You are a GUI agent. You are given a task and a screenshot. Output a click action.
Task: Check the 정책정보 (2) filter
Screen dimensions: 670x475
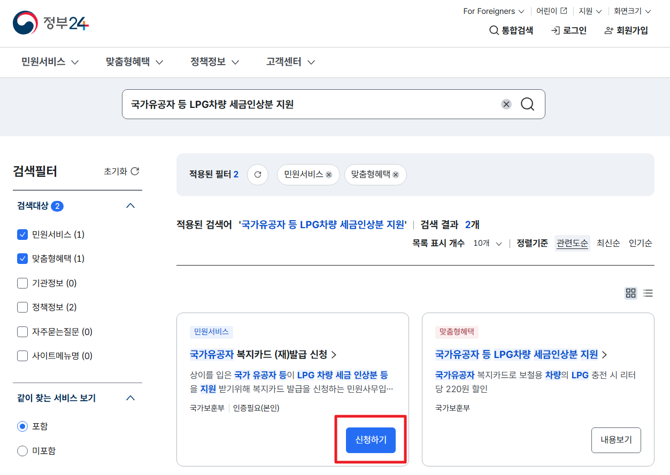[22, 307]
